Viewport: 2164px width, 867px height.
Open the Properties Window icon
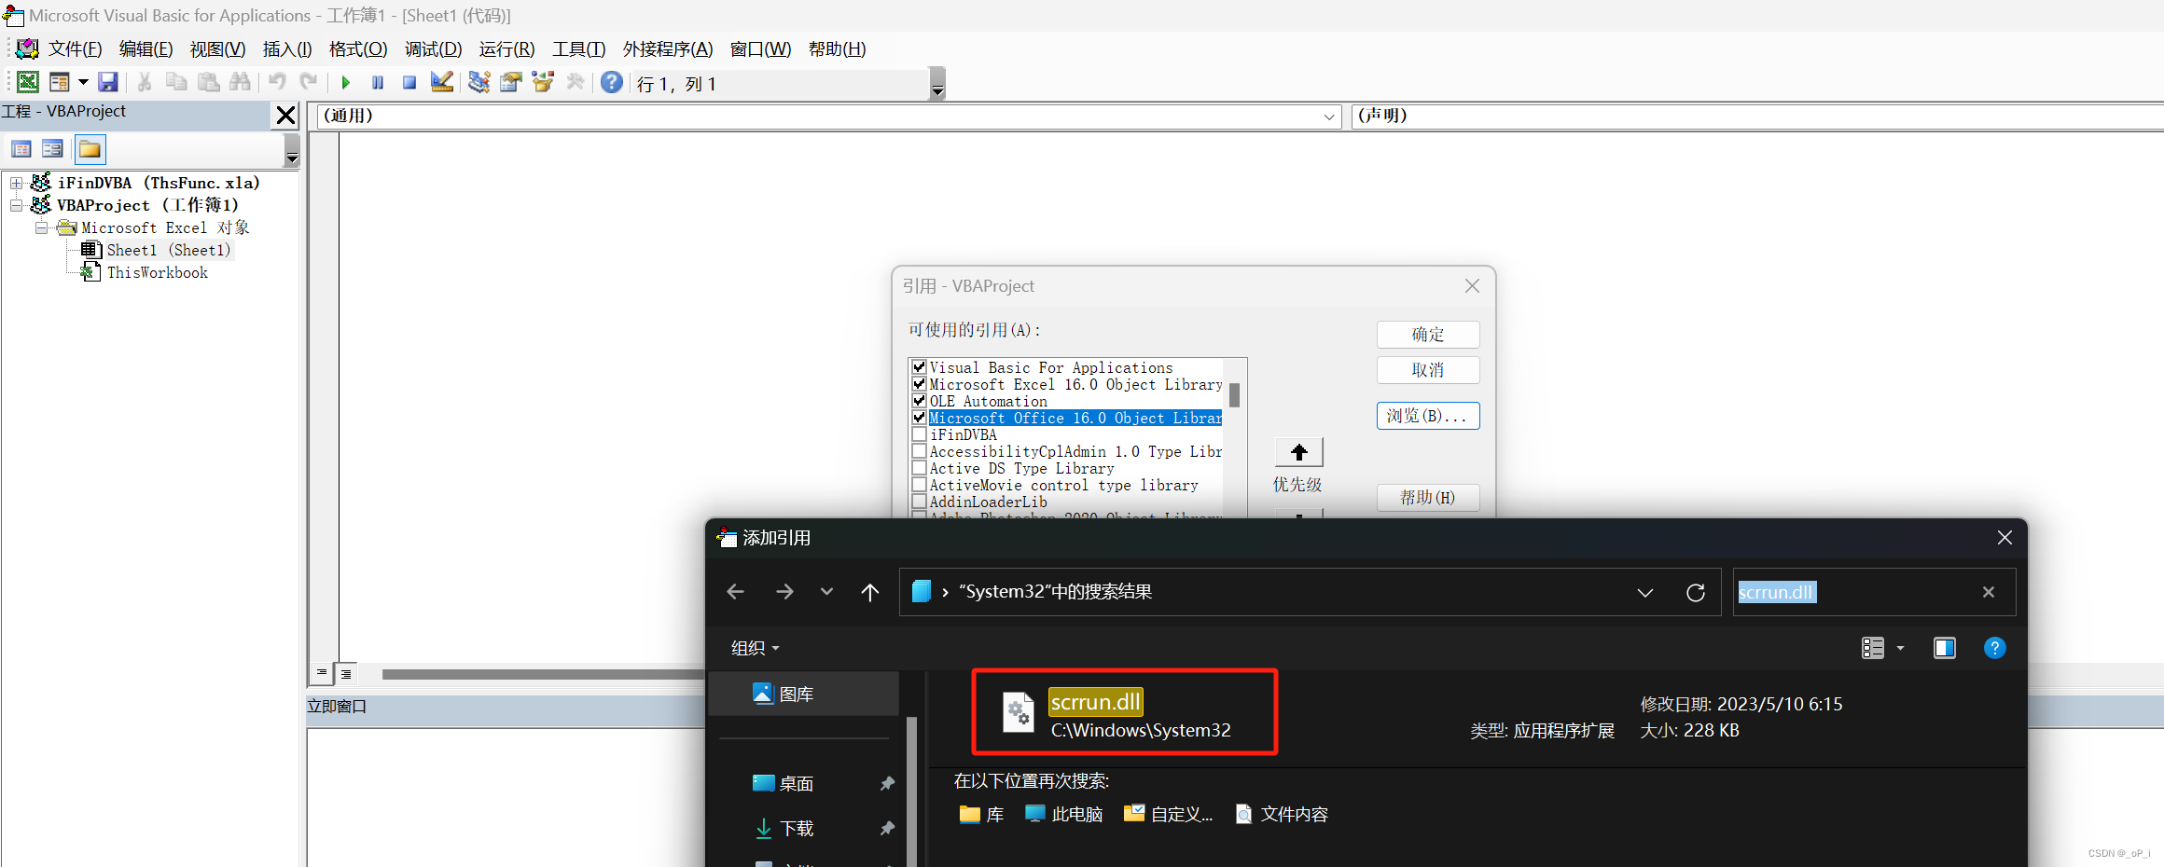click(x=510, y=83)
